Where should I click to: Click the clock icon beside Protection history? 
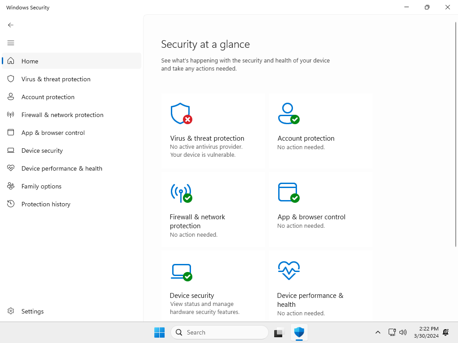(x=11, y=204)
